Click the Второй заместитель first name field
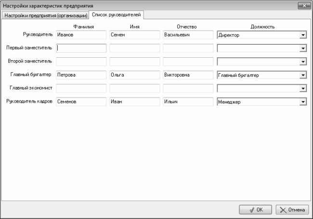Image resolution: width=313 pixels, height=219 pixels. pyautogui.click(x=134, y=62)
